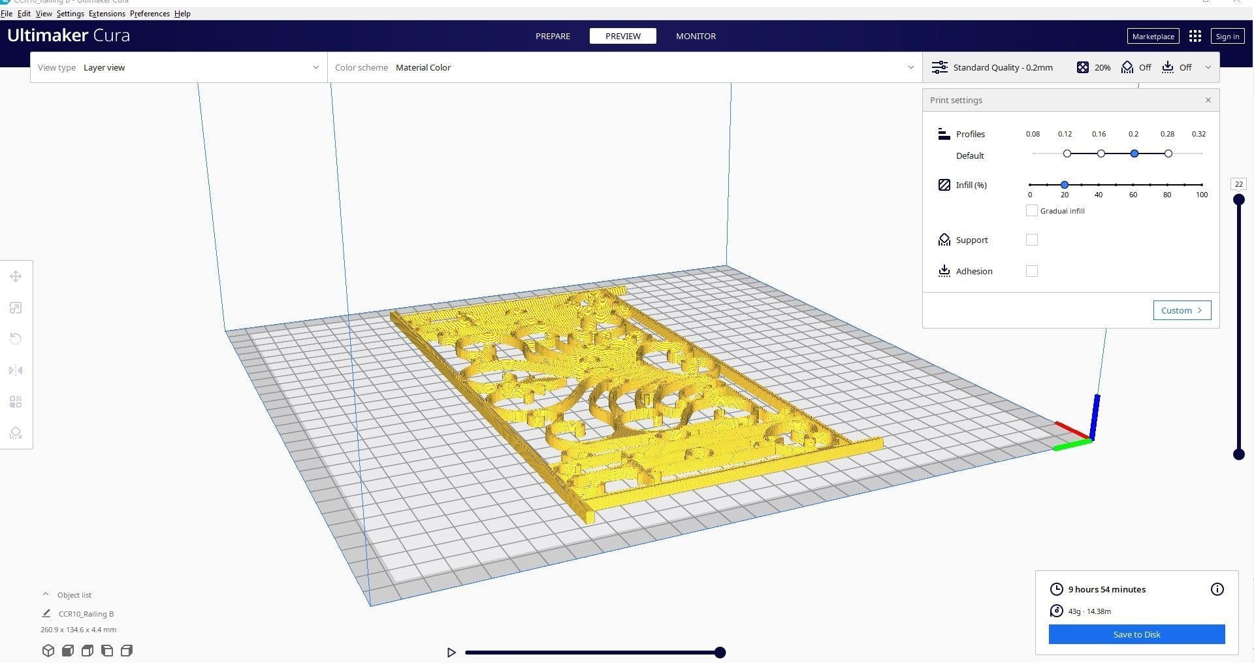Viewport: 1254px width, 663px height.
Task: Select the Move tool in left toolbar
Action: tap(16, 276)
